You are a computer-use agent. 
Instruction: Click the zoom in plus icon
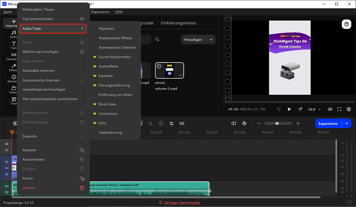coord(298,123)
